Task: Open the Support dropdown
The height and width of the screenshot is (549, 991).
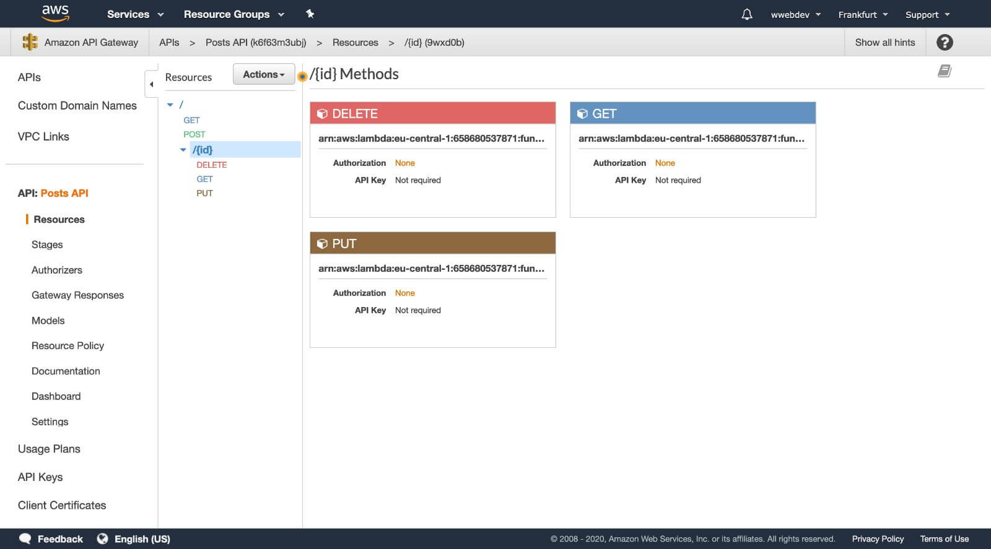Action: tap(927, 14)
